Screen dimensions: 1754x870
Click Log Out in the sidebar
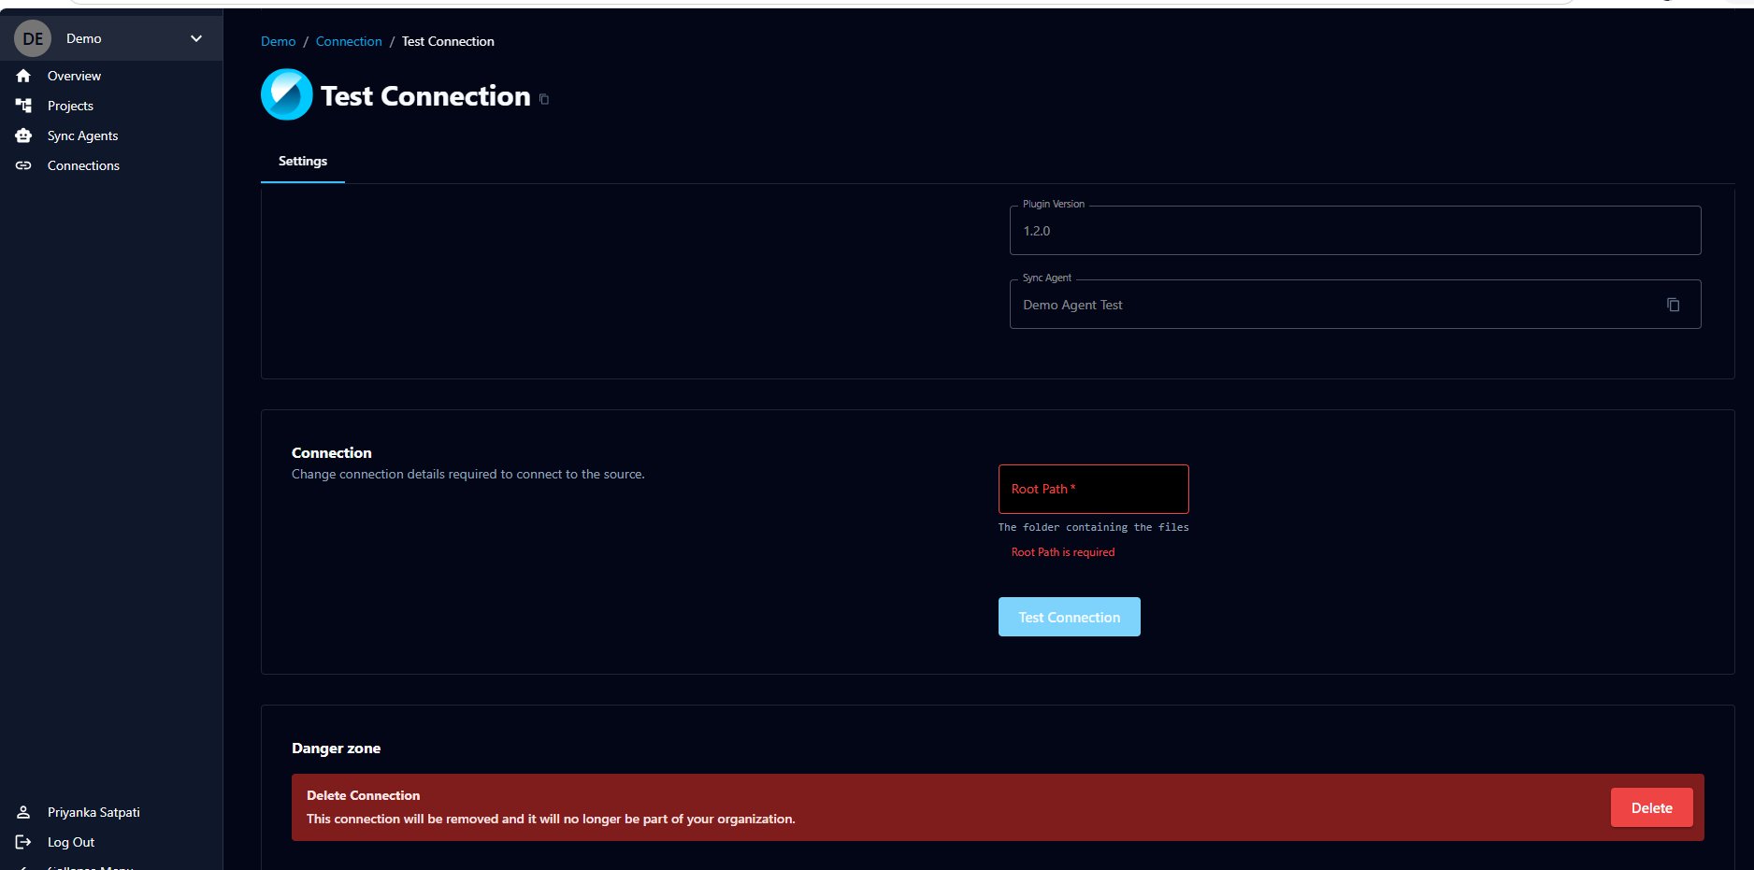pos(71,842)
